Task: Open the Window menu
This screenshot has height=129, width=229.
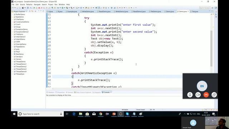Action: coord(62,5)
